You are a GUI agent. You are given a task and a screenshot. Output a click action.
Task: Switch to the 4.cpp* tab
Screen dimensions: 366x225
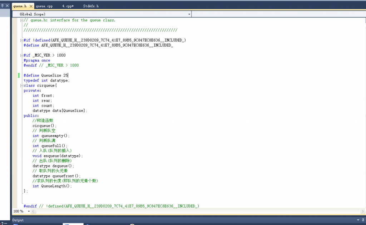coord(68,6)
